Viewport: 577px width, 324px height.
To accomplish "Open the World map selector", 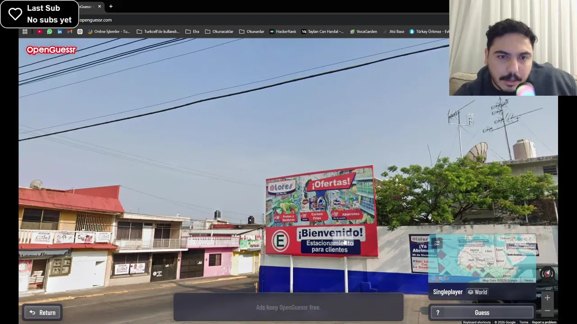I will [x=477, y=292].
